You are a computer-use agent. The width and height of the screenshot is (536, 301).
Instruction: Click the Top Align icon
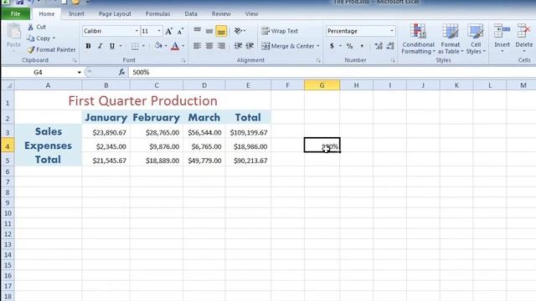tap(198, 31)
